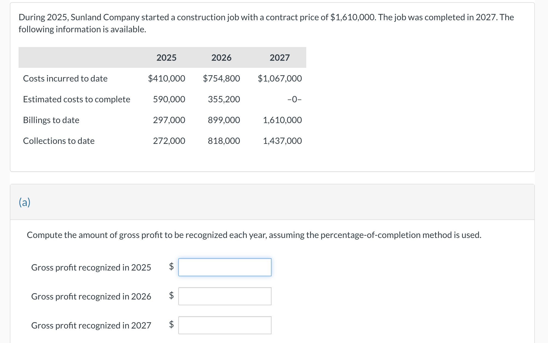Select the Collections to date row label
The height and width of the screenshot is (343, 548).
tap(59, 141)
